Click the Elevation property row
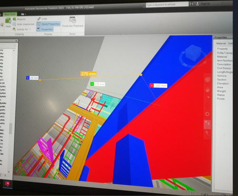Viewport: 238px width, 196px height. 223,83
